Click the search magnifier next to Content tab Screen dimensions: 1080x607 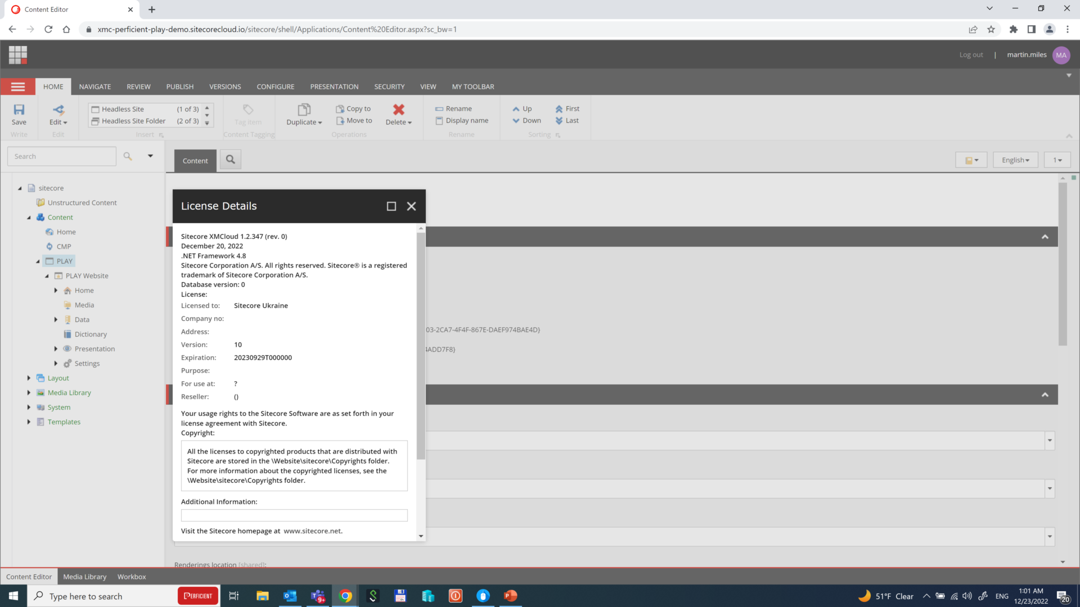click(230, 159)
